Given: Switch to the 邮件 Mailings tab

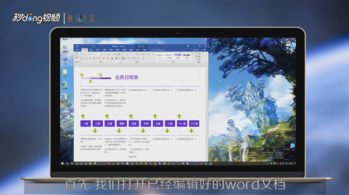Looking at the screenshot, I should click(118, 50).
